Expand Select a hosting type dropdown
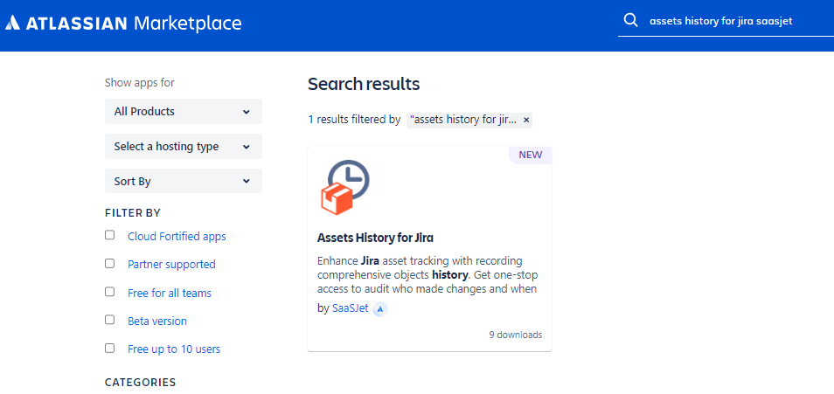 click(x=183, y=147)
